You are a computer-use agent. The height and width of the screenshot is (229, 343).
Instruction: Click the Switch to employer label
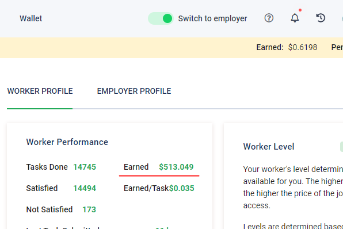[x=212, y=18]
